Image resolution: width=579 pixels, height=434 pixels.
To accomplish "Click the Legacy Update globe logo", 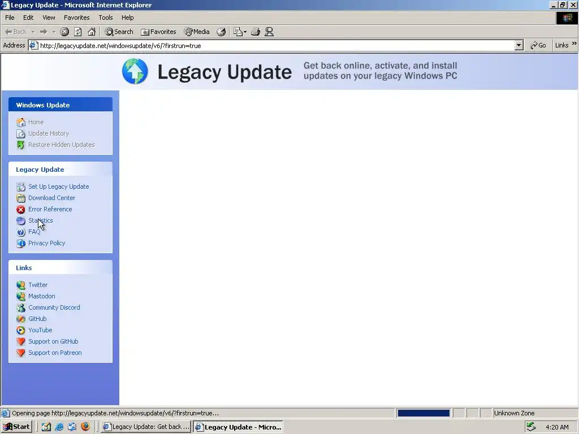I will 135,71.
